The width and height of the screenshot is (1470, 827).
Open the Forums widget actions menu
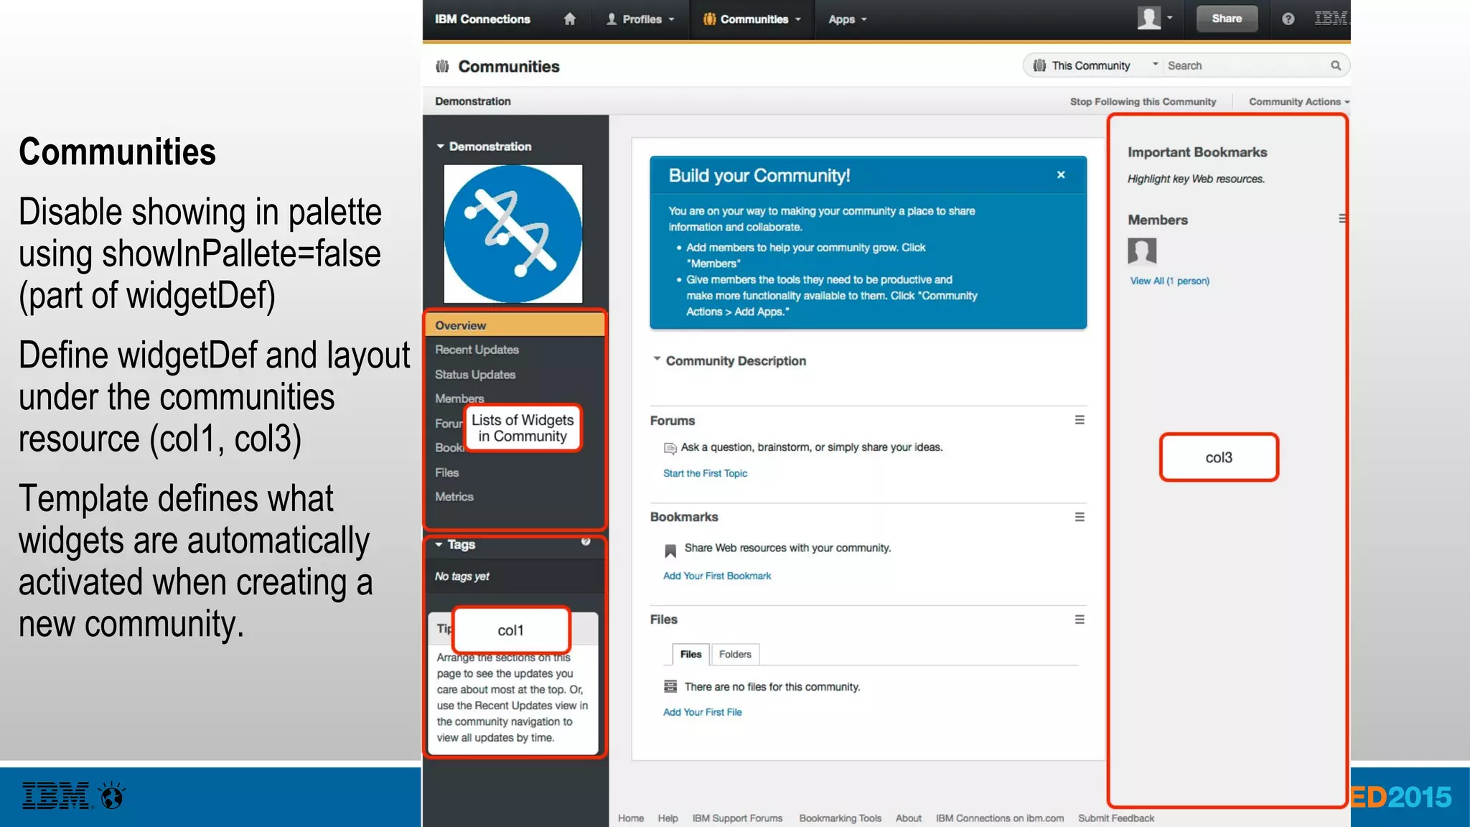tap(1080, 420)
